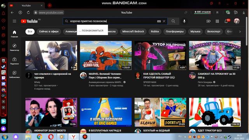
Task: Open the чел спалился с одноразкой thumbnail
Action: click(x=51, y=55)
